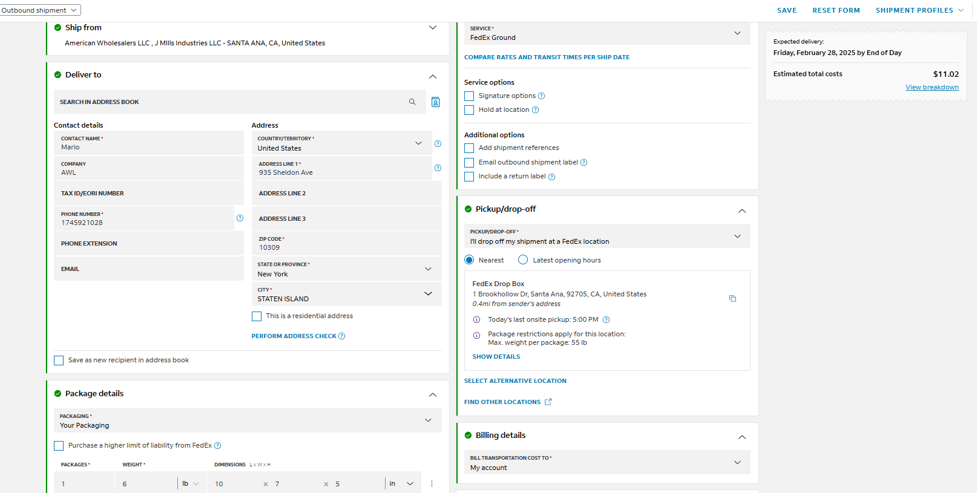The height and width of the screenshot is (493, 977).
Task: Open the Service dropdown showing FedEx Ground
Action: click(607, 33)
